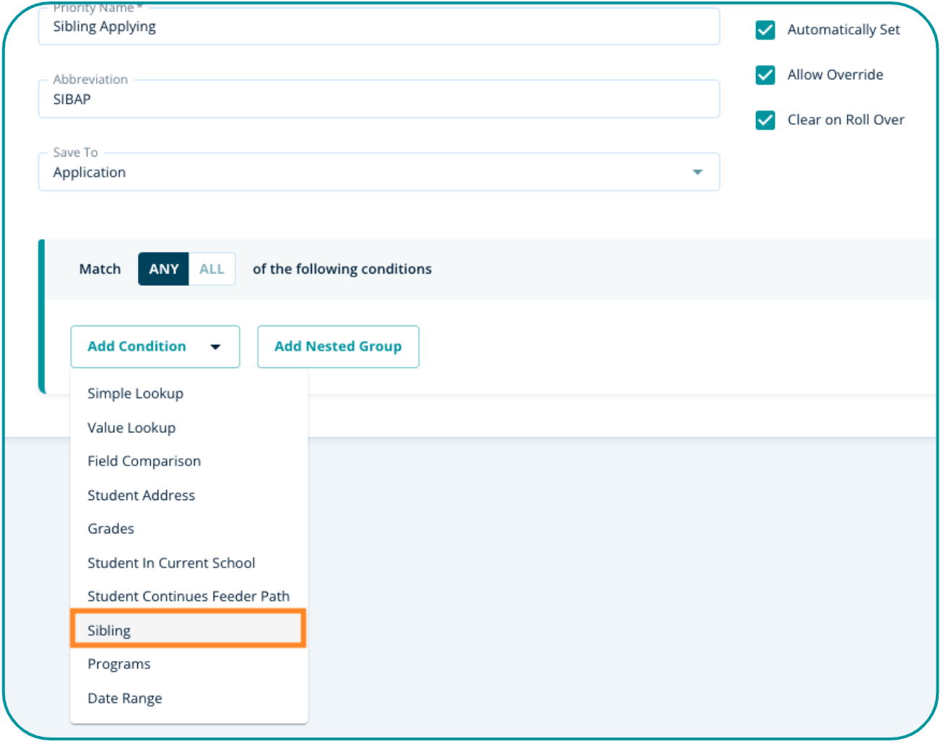Choose Programs from condition menu
This screenshot has width=943, height=744.
click(119, 665)
